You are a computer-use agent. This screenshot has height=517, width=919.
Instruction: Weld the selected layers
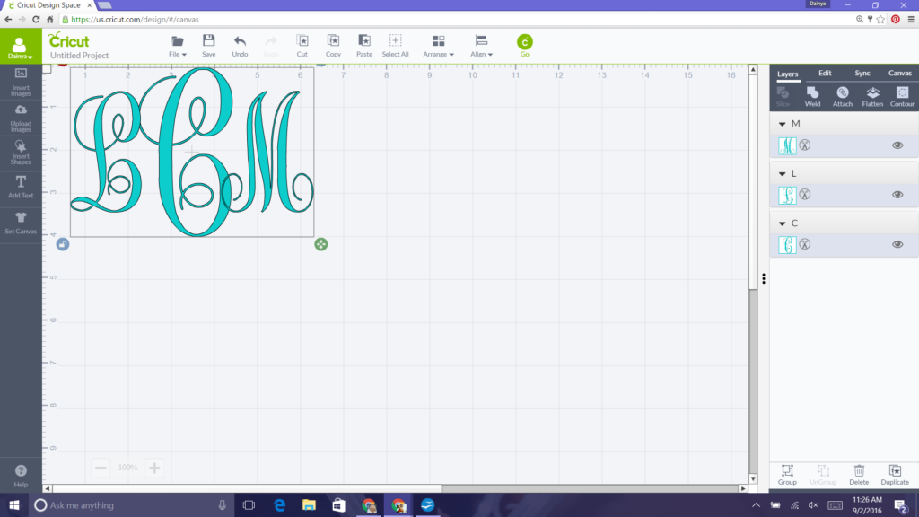[812, 97]
